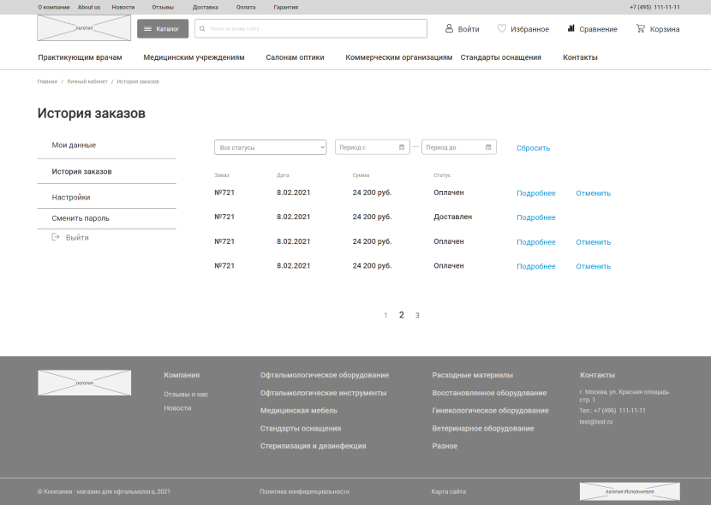Screen dimensions: 711x505
Task: Click the search magnifier icon
Action: [202, 29]
